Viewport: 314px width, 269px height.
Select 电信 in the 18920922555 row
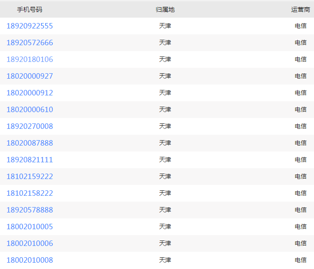300,26
